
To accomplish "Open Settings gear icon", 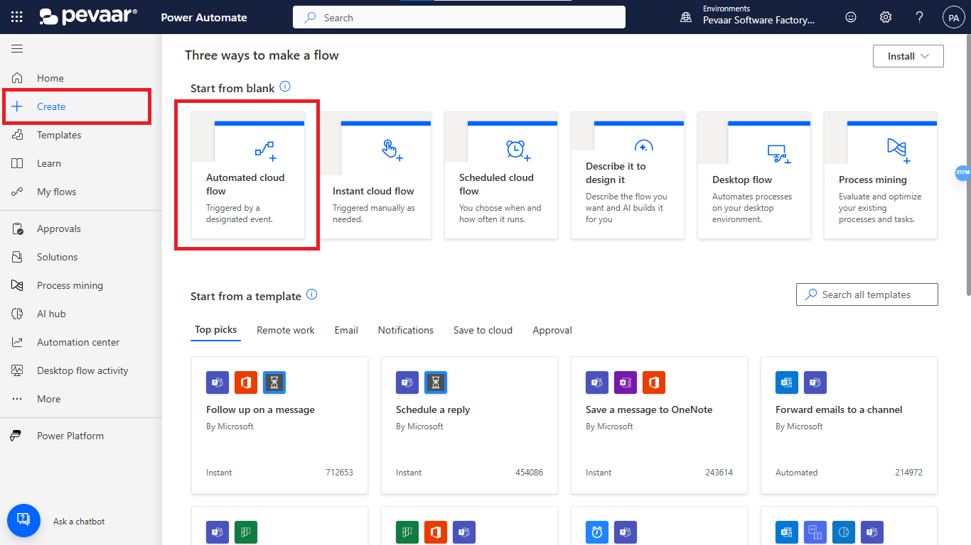I will 886,17.
